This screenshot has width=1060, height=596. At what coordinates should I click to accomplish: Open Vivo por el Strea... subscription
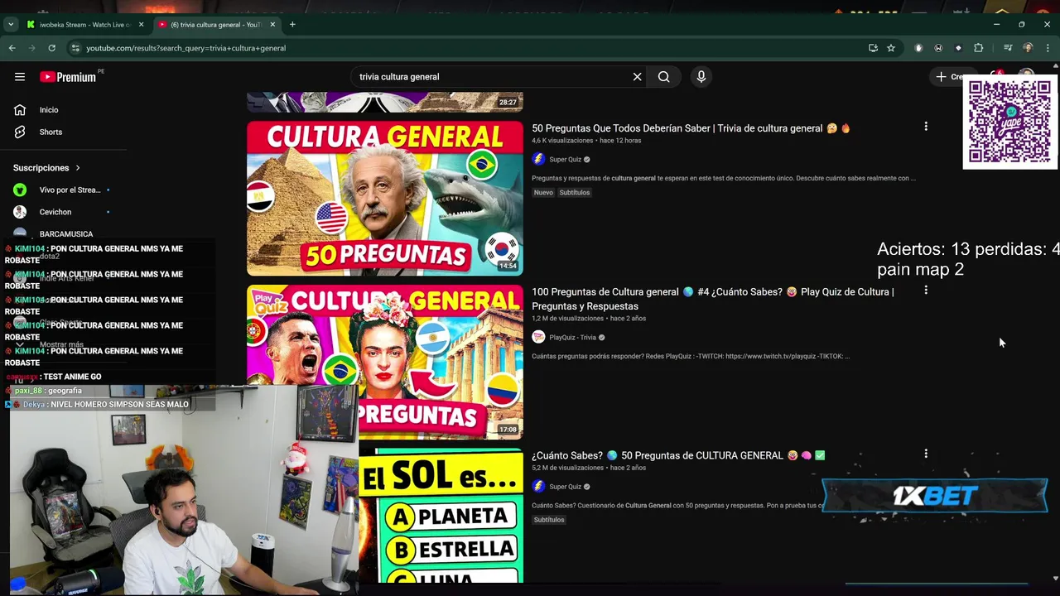coord(63,190)
